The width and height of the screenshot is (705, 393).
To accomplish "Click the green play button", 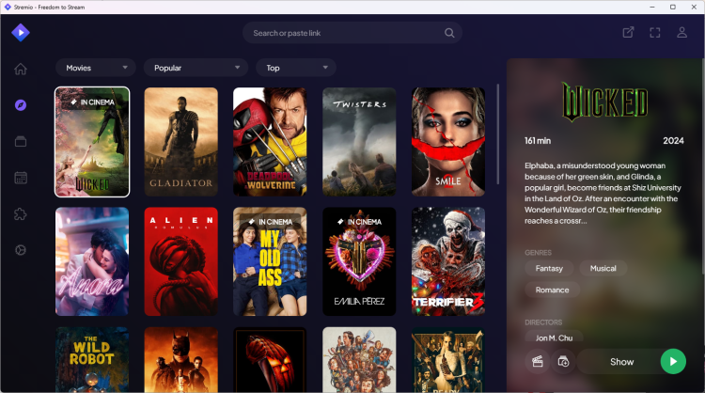I will (673, 362).
